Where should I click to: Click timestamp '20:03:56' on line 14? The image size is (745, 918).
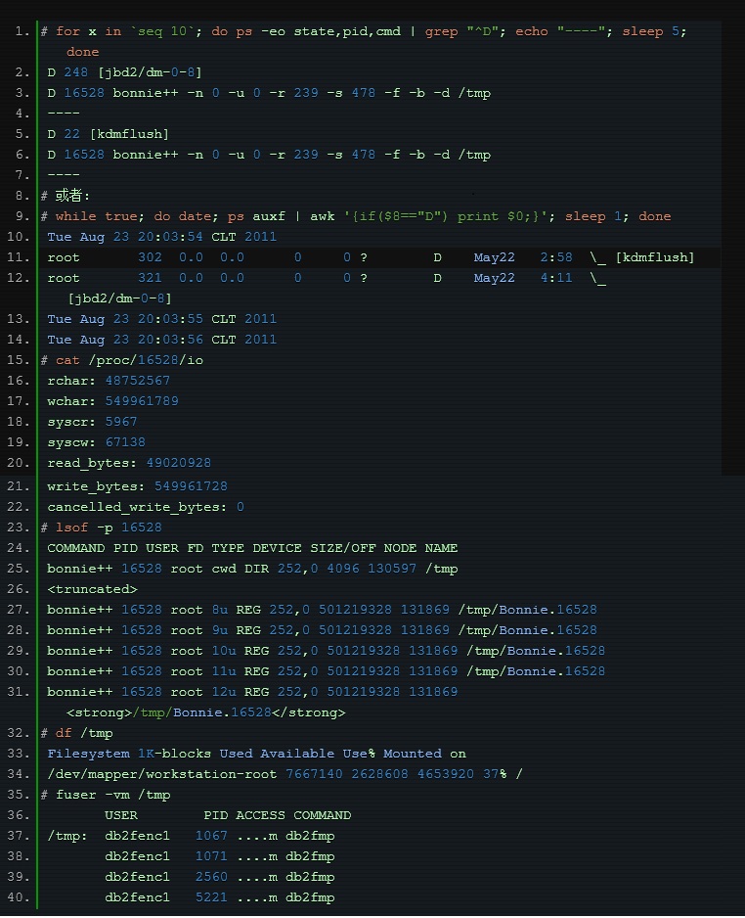[170, 340]
